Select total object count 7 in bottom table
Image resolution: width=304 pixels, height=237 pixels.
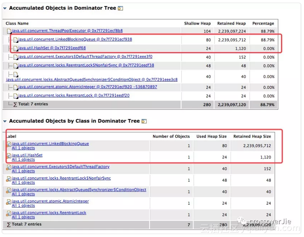click(188, 225)
